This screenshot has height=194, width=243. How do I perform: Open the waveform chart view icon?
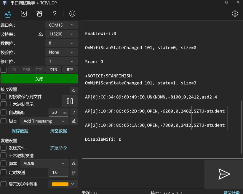point(24,14)
